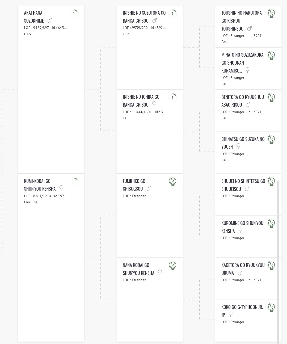
Task: Click globe icon on TOUSHIN NO HARUTORA card
Action: coord(271,14)
